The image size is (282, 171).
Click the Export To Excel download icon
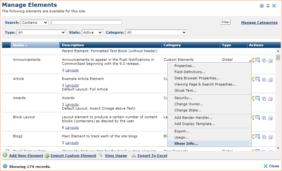[x=134, y=156]
